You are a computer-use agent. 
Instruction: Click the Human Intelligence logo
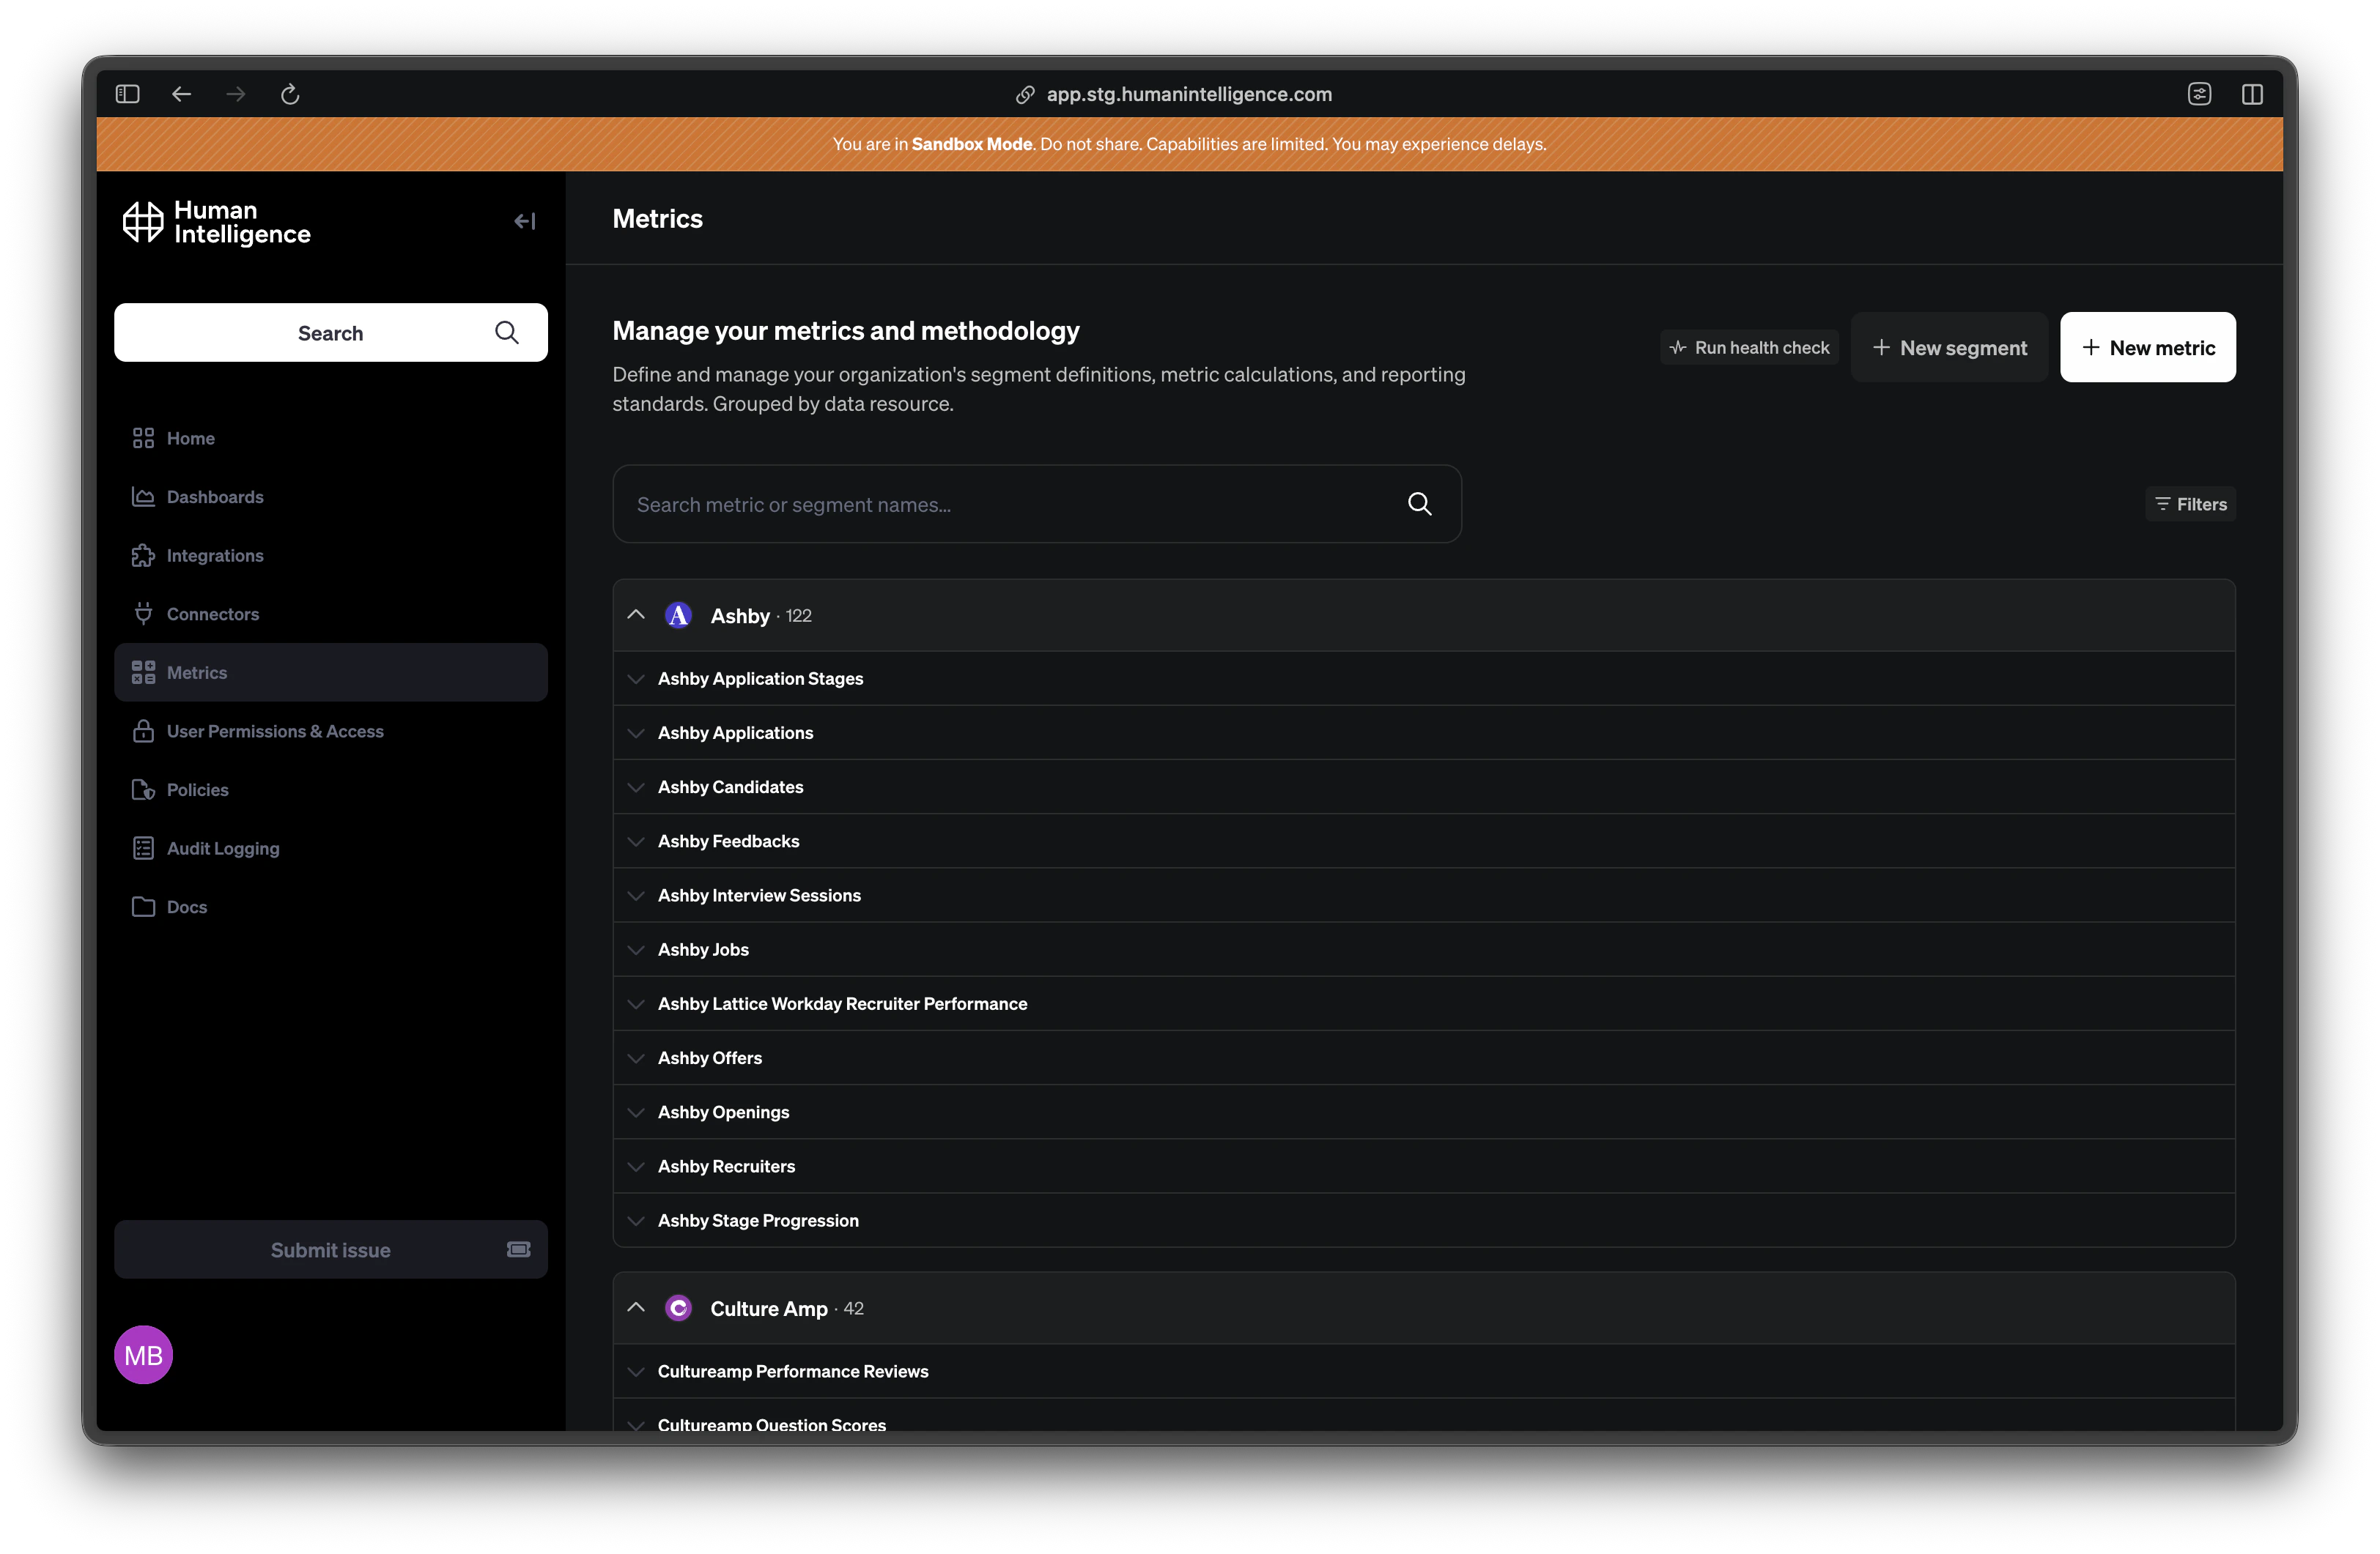(x=216, y=222)
